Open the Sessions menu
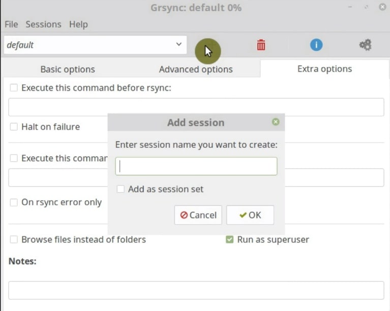 (x=43, y=24)
